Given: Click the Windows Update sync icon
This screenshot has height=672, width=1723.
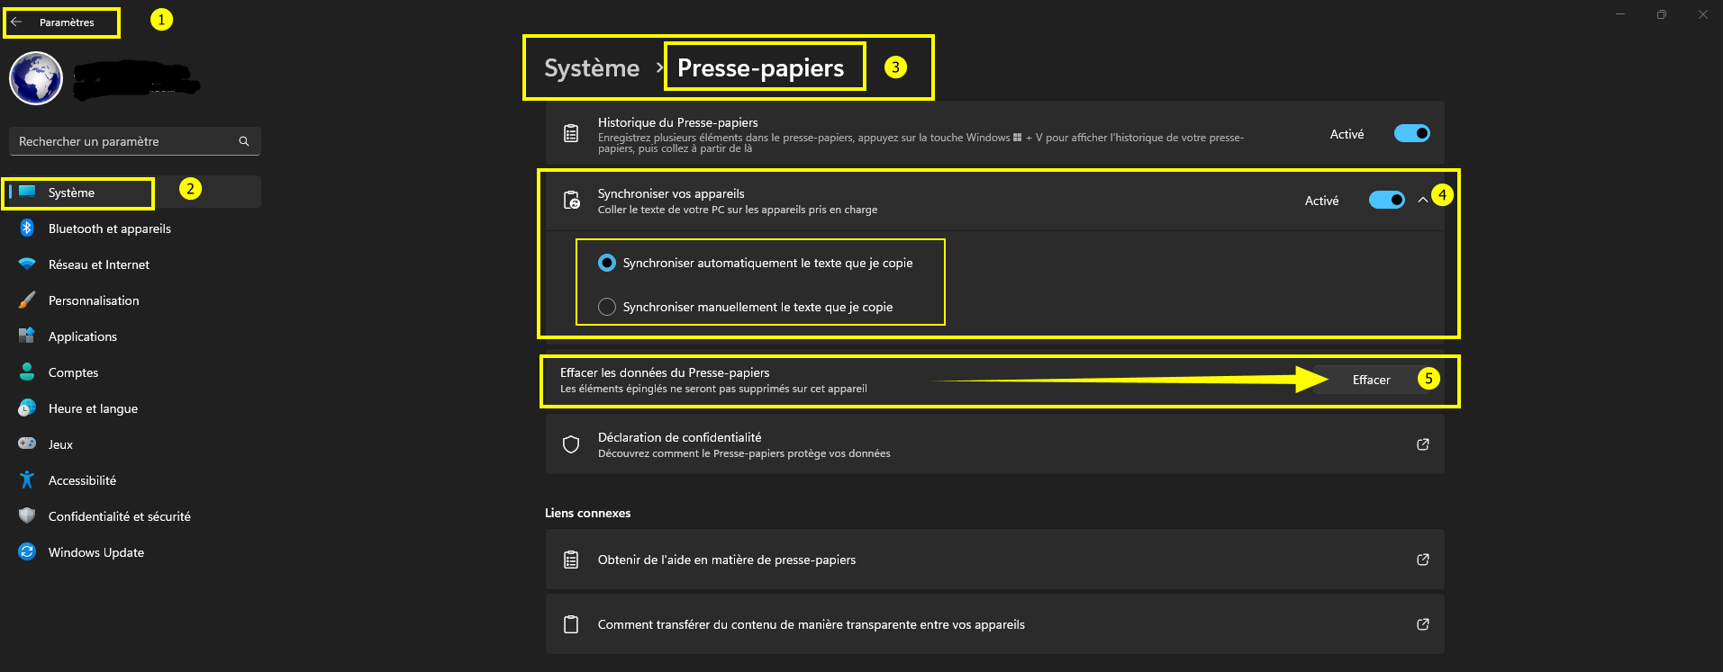Looking at the screenshot, I should (27, 552).
